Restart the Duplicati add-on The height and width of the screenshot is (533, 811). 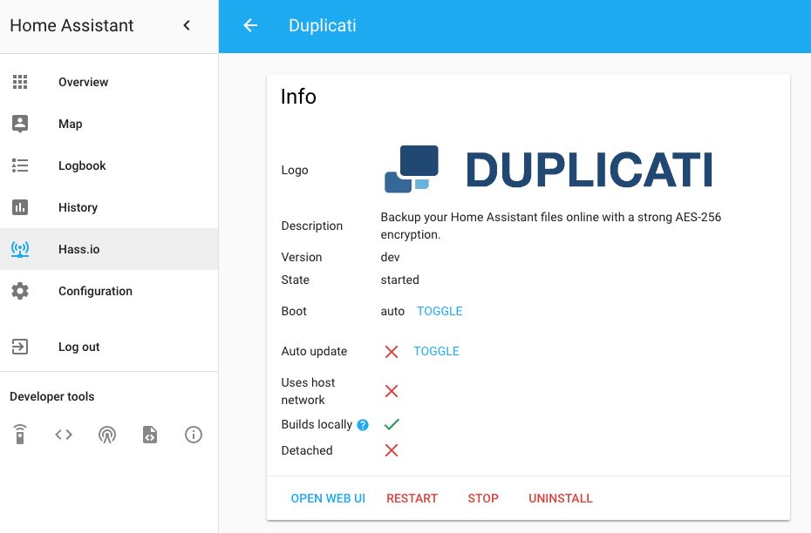(x=412, y=498)
